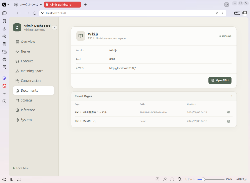Open external link icon for ZIKUU Miniホーム row
This screenshot has height=183, width=250.
229,121
